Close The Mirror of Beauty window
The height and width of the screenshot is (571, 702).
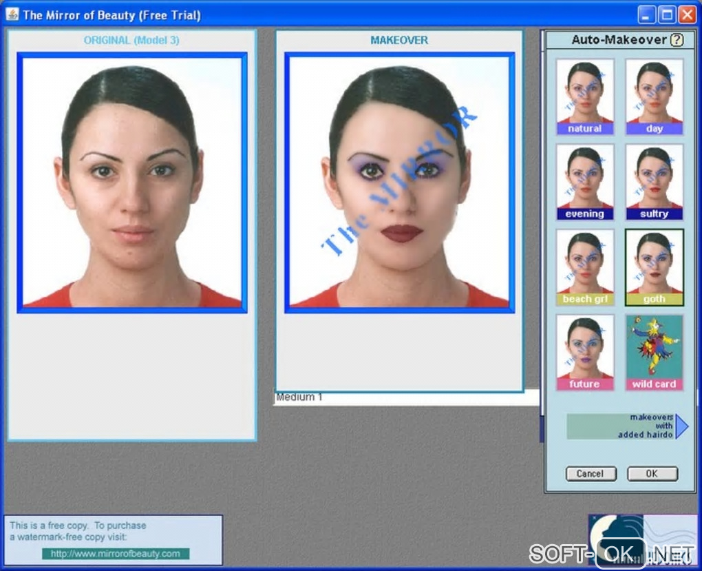click(x=688, y=14)
